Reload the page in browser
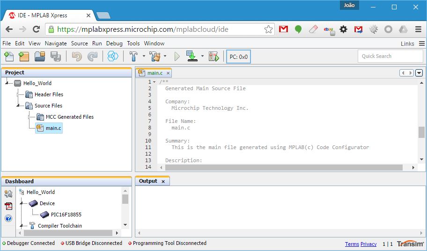The height and width of the screenshot is (251, 427). tap(36, 29)
